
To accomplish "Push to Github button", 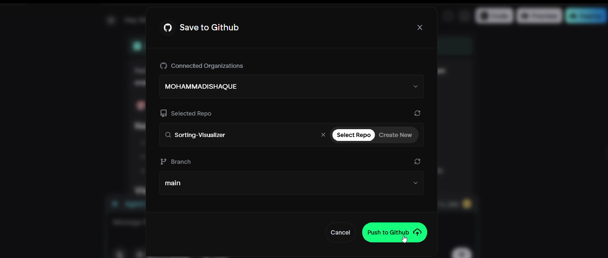I will pos(394,233).
